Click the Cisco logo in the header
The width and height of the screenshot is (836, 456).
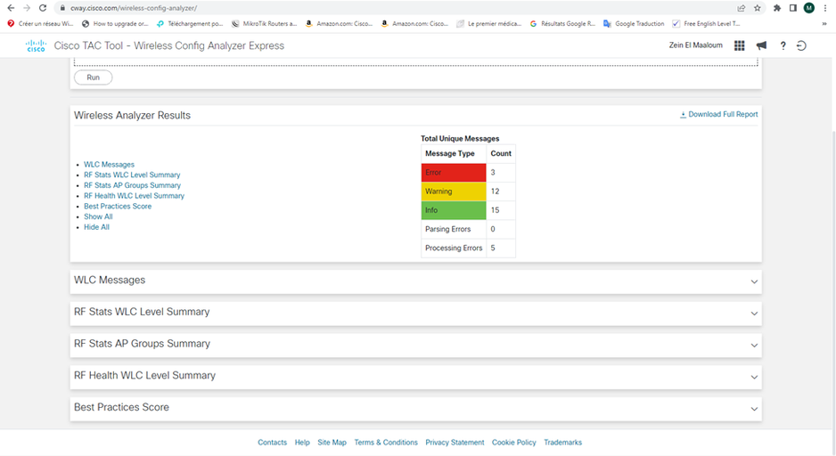(x=36, y=45)
